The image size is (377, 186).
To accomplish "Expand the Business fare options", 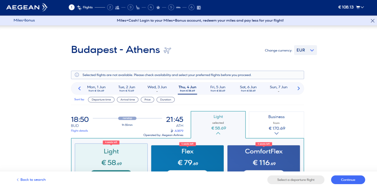I will point(276,133).
